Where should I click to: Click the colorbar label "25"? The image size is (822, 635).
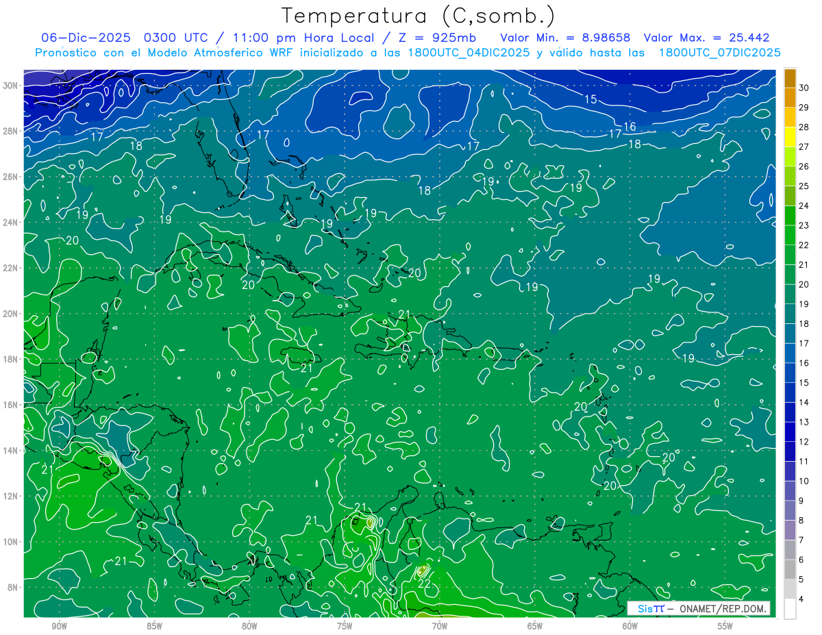click(x=804, y=186)
